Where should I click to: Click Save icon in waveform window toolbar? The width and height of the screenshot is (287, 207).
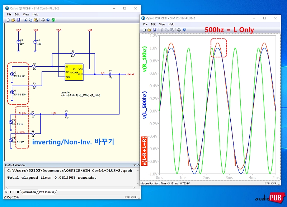(x=155, y=30)
